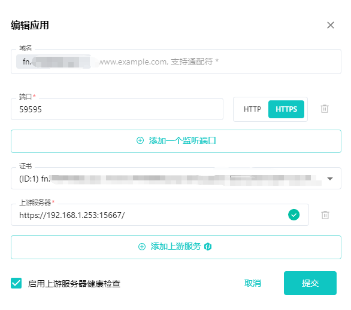351x310 pixels.
Task: Cancel editing with 取消
Action: coord(253,283)
